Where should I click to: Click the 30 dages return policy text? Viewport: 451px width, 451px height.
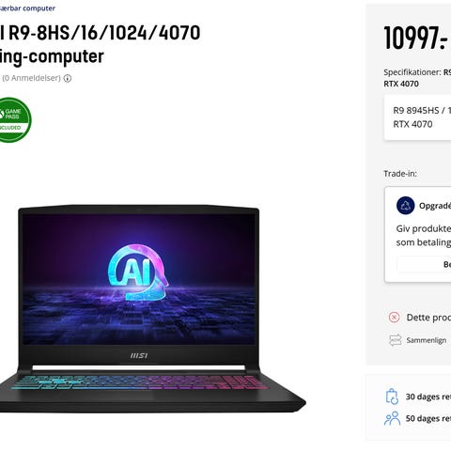(x=428, y=397)
